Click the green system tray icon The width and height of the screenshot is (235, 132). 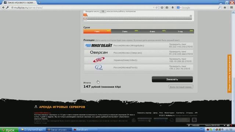(x=210, y=129)
